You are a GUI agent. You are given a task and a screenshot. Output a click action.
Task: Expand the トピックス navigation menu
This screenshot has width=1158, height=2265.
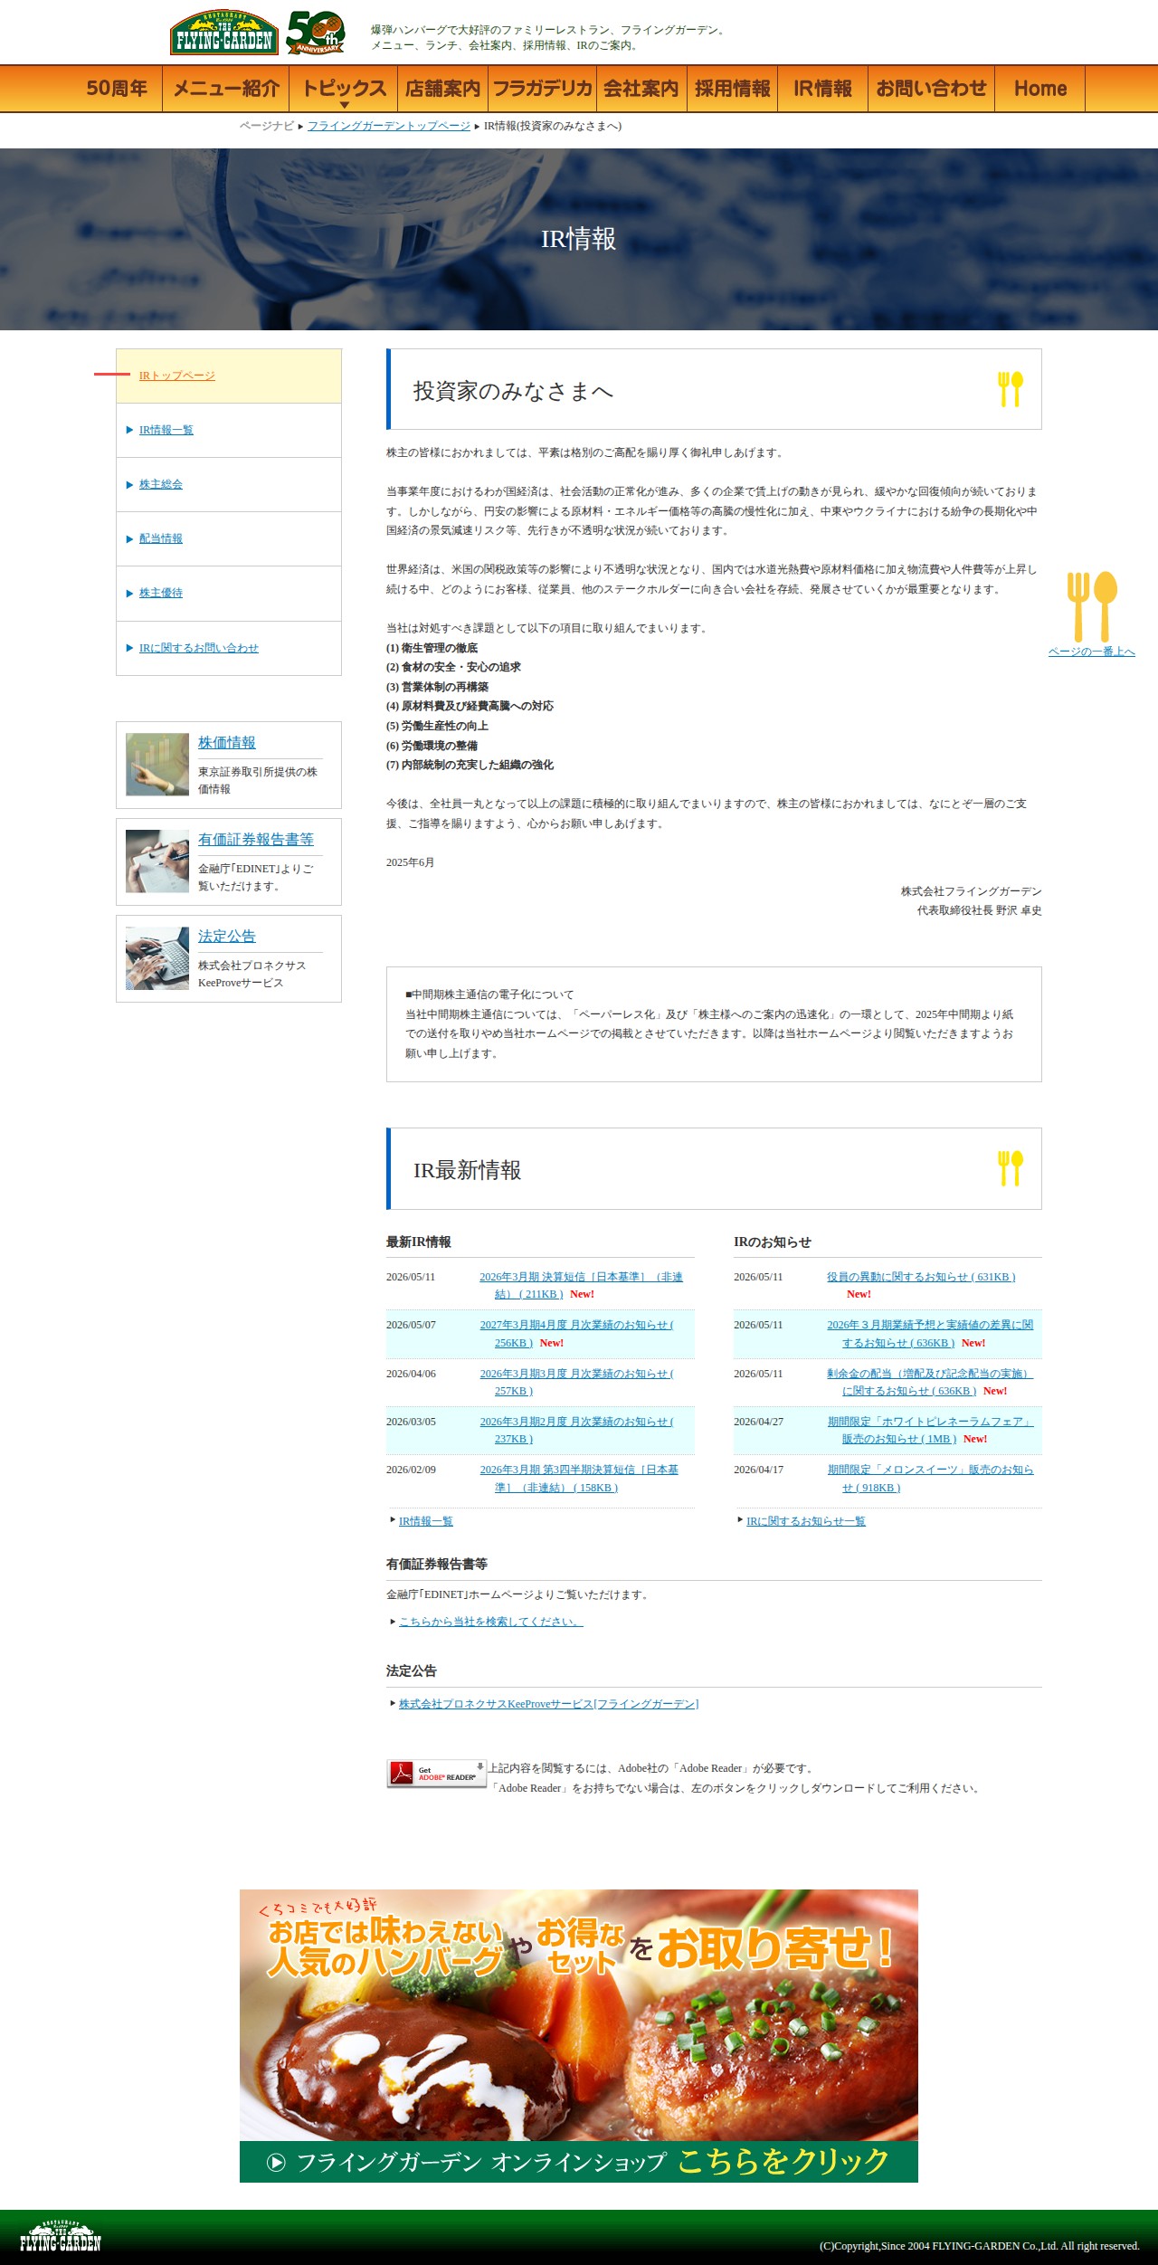click(x=344, y=89)
